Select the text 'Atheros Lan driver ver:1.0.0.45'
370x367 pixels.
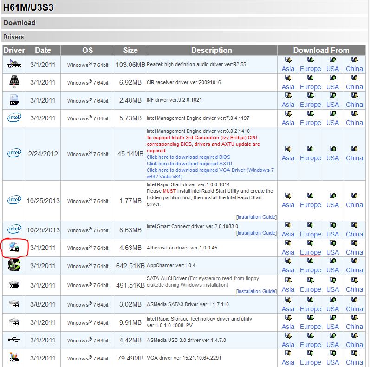182,248
